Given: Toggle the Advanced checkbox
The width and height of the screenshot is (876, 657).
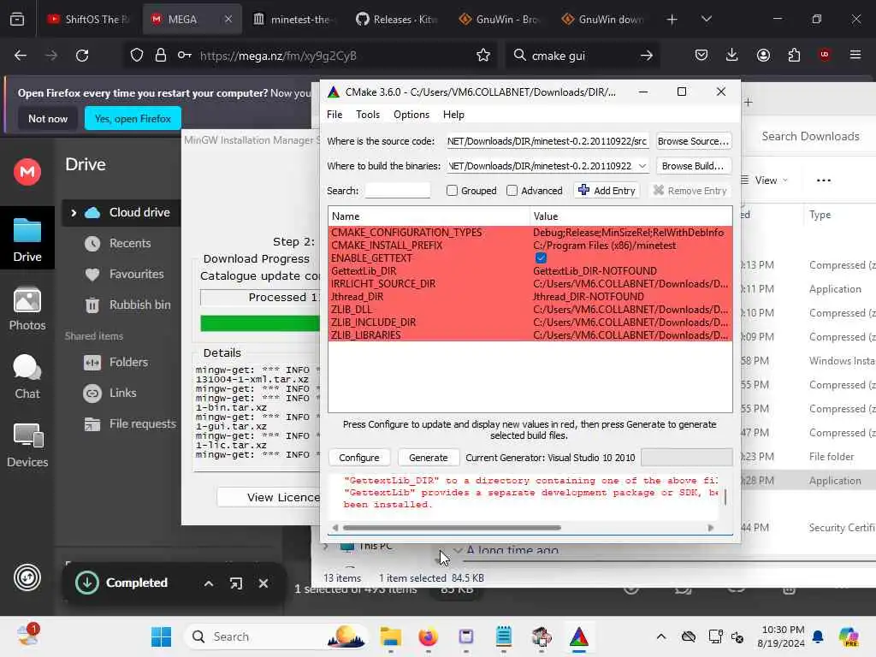Looking at the screenshot, I should point(512,191).
